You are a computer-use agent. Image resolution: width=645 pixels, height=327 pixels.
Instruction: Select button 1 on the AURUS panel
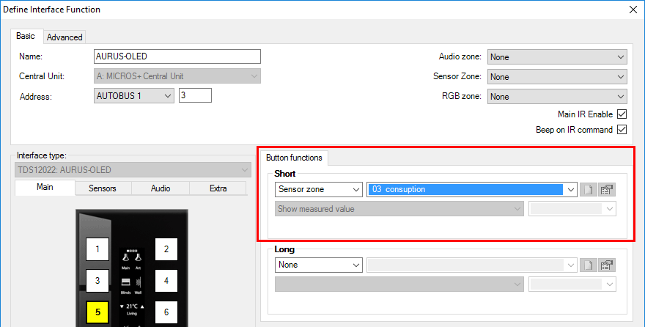97,249
